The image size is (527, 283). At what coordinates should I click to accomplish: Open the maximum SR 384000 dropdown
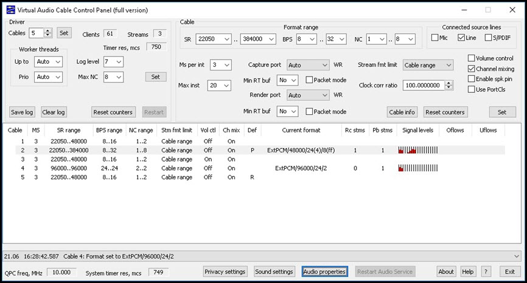click(x=258, y=39)
